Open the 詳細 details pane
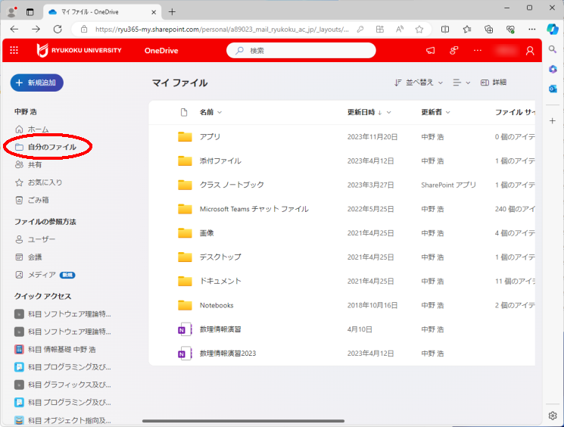This screenshot has width=564, height=427. click(x=493, y=83)
